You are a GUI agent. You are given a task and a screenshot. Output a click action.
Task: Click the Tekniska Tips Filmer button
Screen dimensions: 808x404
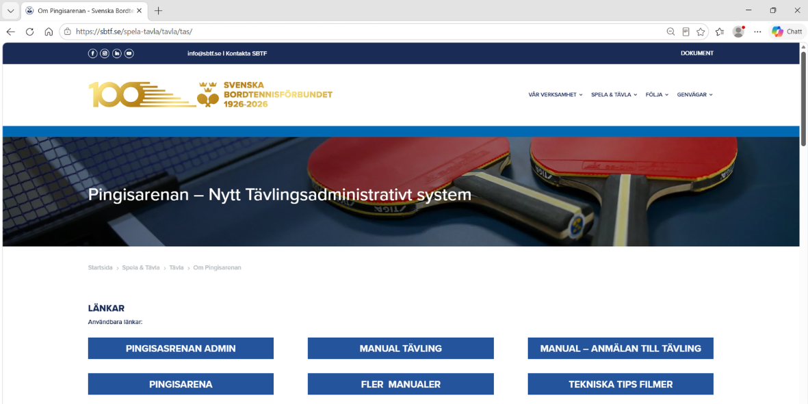[x=621, y=384]
